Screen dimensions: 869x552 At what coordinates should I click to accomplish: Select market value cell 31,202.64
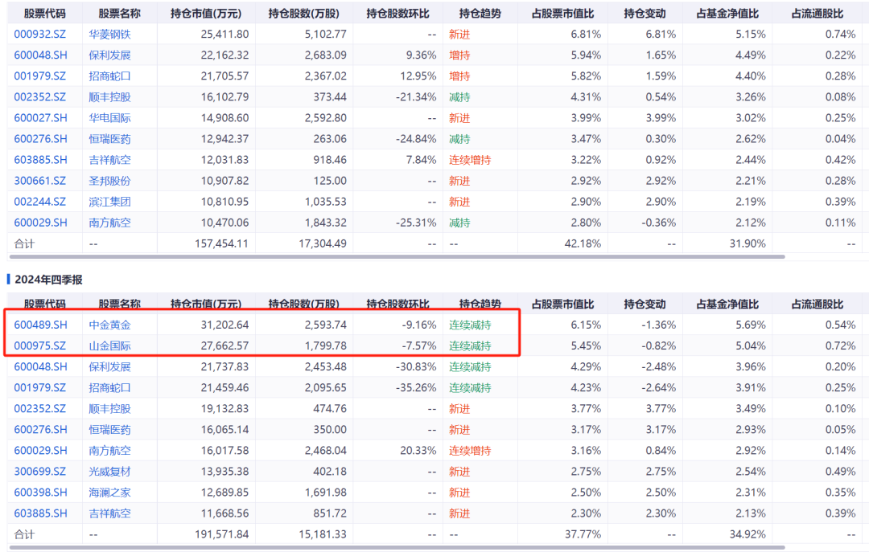(224, 325)
